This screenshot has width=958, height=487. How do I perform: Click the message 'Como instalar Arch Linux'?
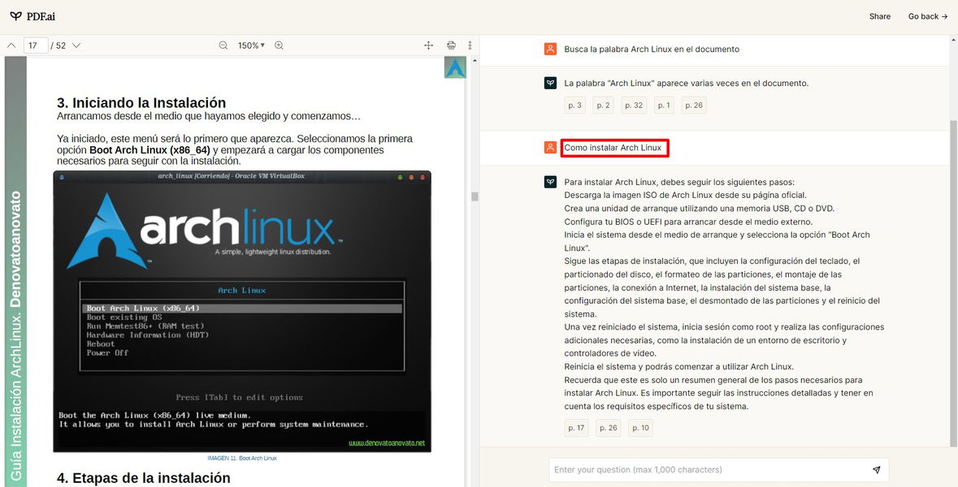(x=613, y=148)
